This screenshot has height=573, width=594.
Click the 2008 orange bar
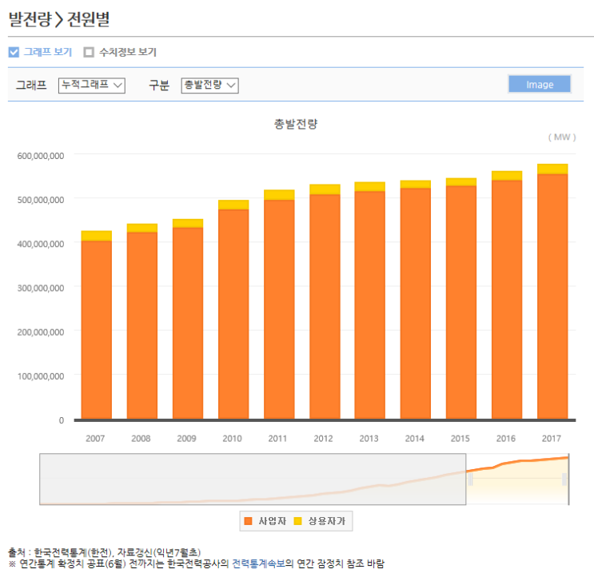click(x=142, y=326)
